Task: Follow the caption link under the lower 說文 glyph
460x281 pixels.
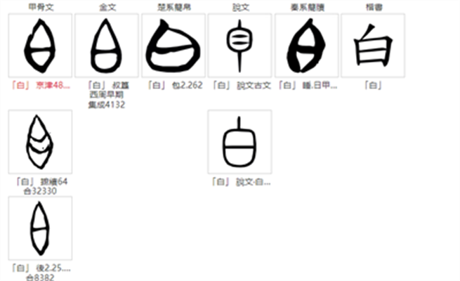Action: point(241,182)
